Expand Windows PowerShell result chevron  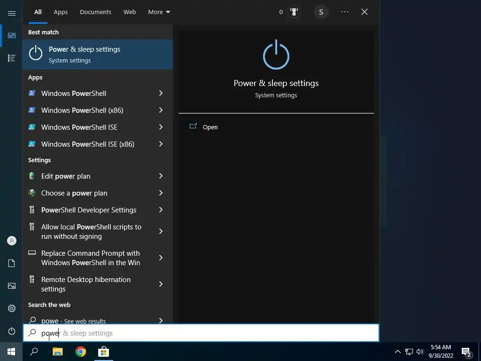[x=161, y=94]
